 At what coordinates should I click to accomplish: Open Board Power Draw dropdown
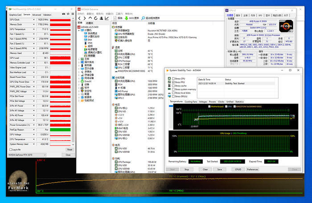coord(34,77)
